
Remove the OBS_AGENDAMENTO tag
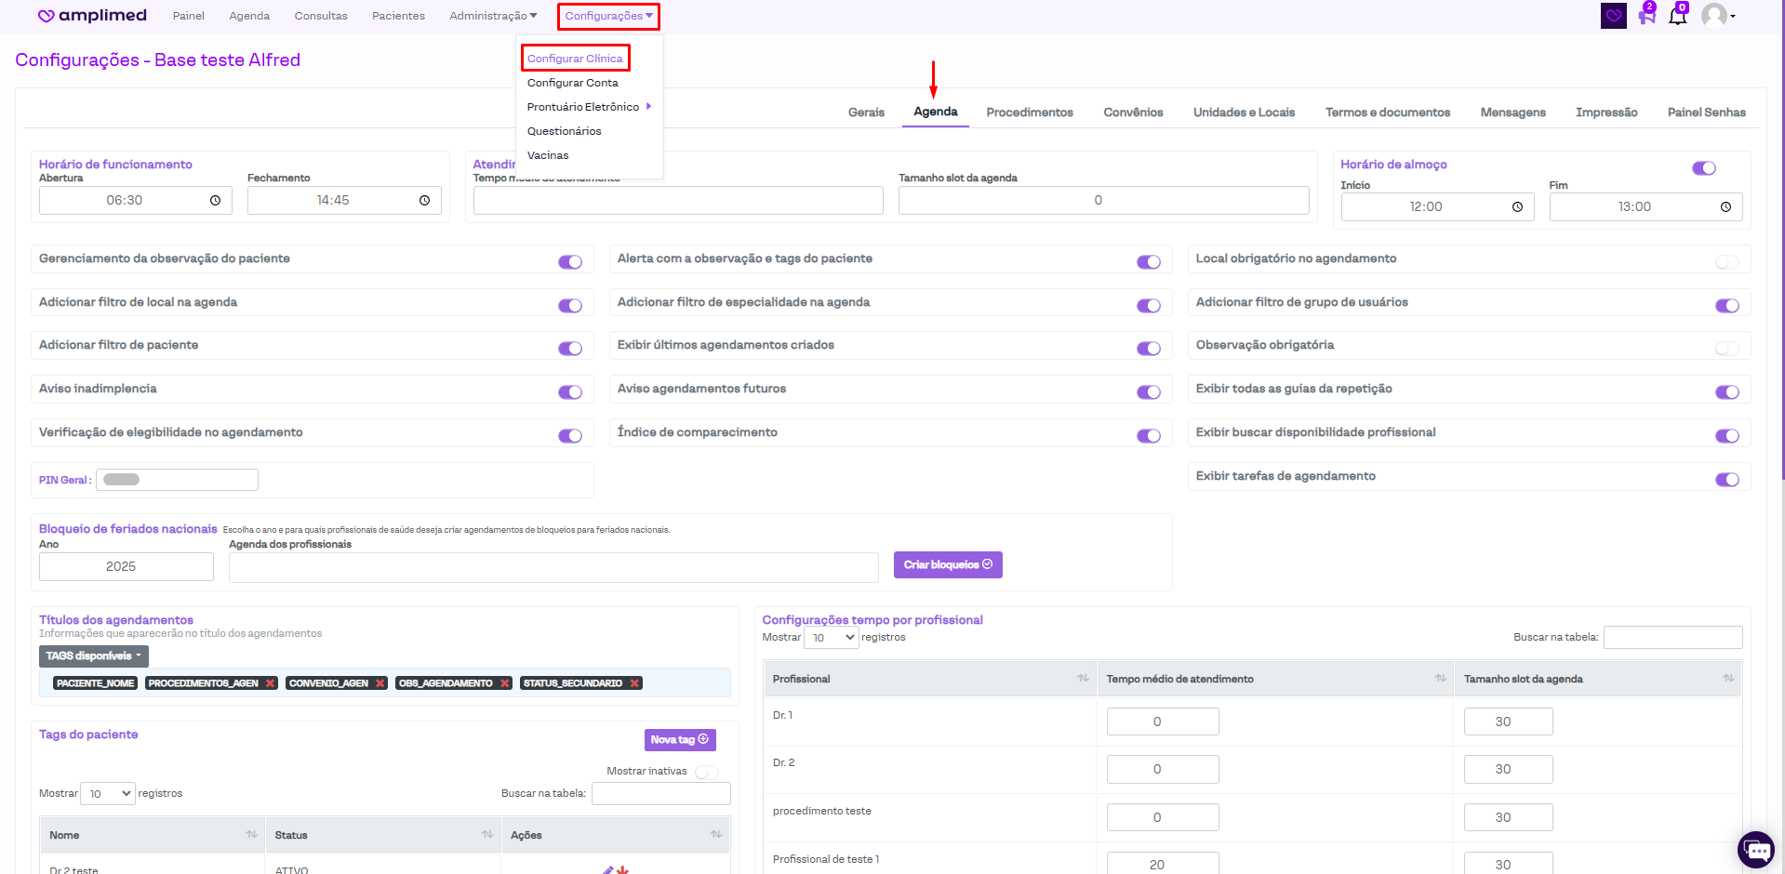(505, 683)
